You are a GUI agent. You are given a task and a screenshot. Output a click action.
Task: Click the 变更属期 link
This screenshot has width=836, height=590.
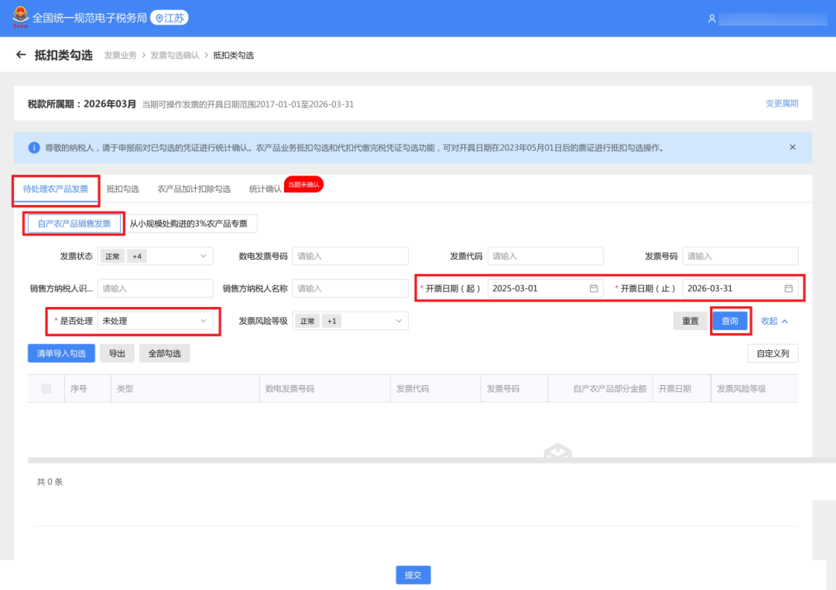pyautogui.click(x=782, y=104)
